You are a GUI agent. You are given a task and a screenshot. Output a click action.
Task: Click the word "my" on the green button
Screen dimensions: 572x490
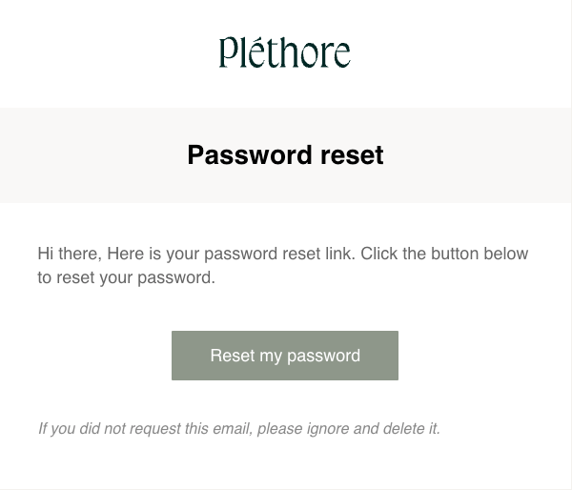click(x=271, y=357)
